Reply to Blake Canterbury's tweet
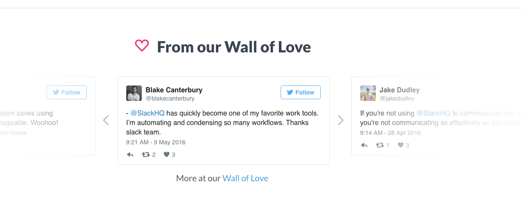 click(x=130, y=155)
